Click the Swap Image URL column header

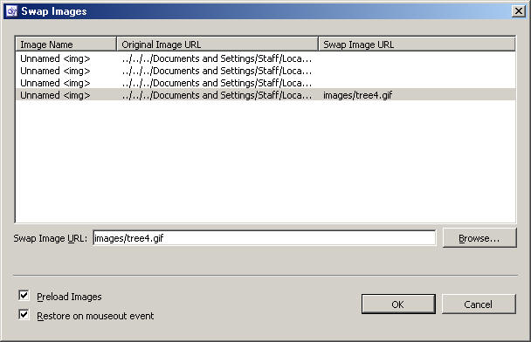(417, 44)
